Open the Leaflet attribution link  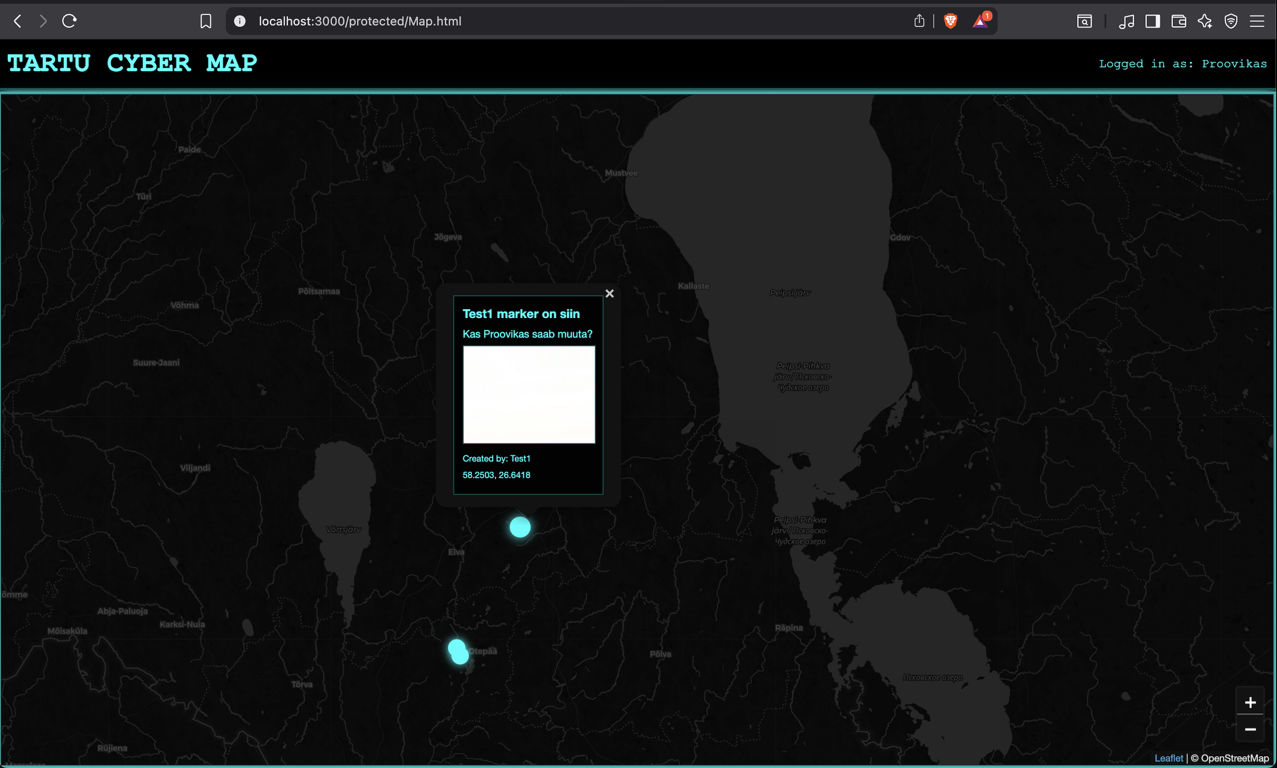click(1169, 758)
